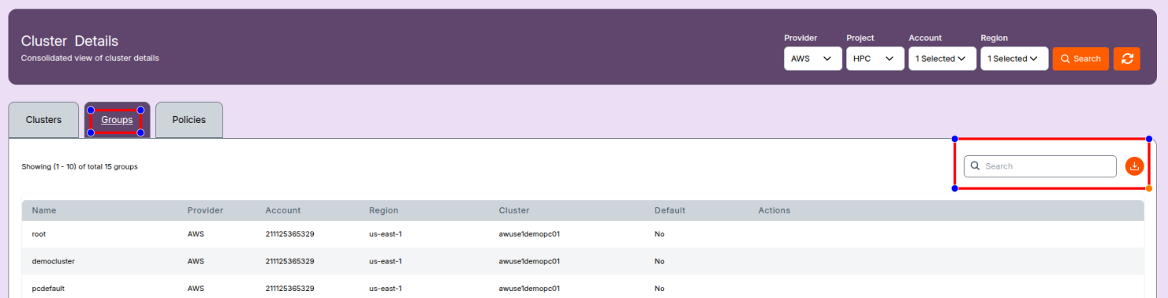Click the Actions column header

774,210
